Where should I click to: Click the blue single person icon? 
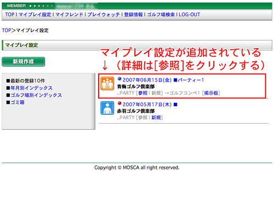[107, 108]
